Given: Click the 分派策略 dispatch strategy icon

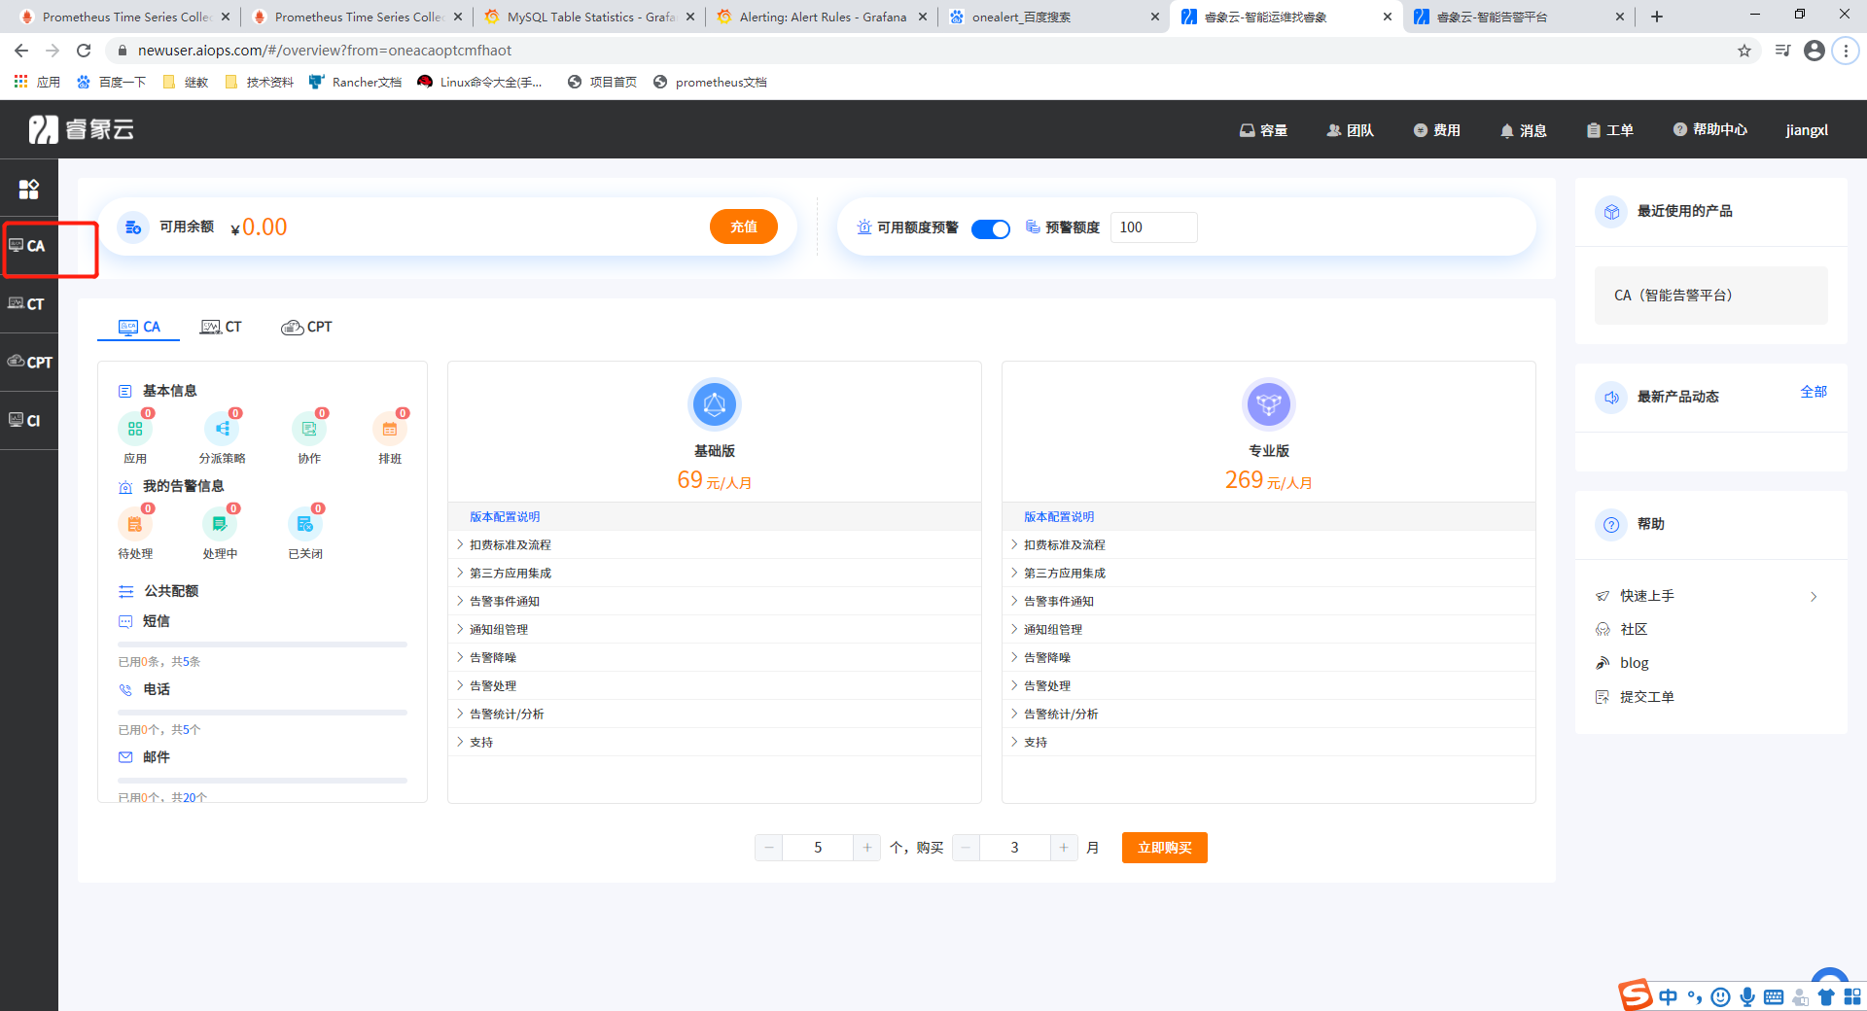Looking at the screenshot, I should (x=222, y=428).
